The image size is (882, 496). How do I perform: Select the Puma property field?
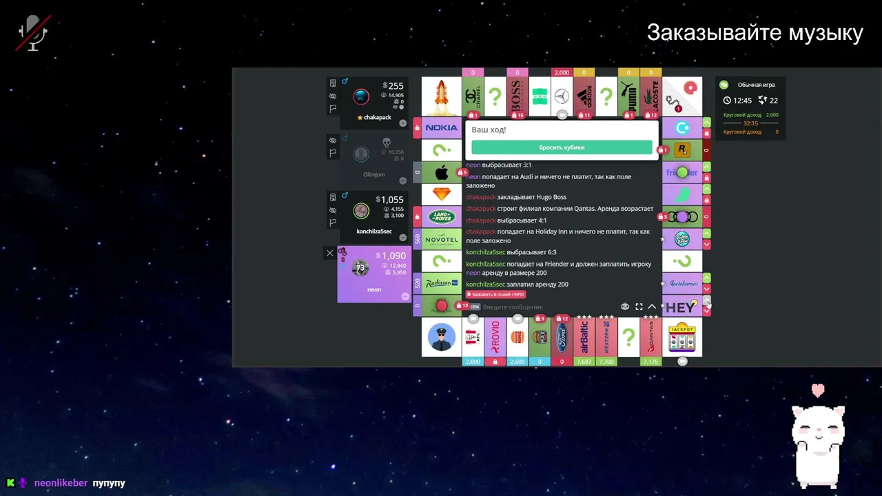point(628,96)
